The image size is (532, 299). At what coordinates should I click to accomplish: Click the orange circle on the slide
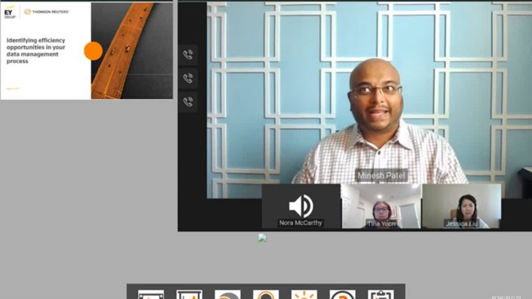click(x=93, y=51)
